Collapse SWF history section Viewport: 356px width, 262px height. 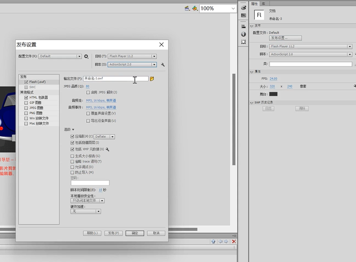(251, 103)
